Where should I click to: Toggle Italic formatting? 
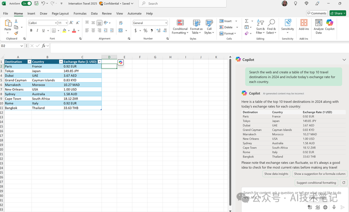pyautogui.click(x=37, y=30)
